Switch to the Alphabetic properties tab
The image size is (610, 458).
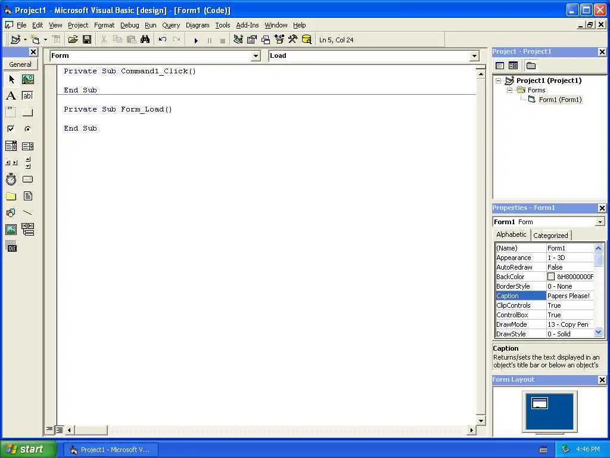(x=511, y=234)
